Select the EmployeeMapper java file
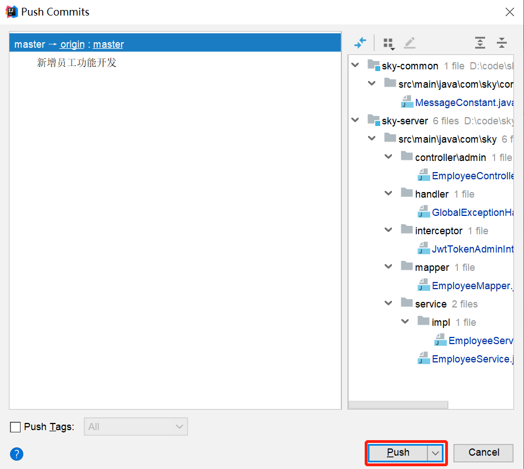524x469 pixels. 472,286
